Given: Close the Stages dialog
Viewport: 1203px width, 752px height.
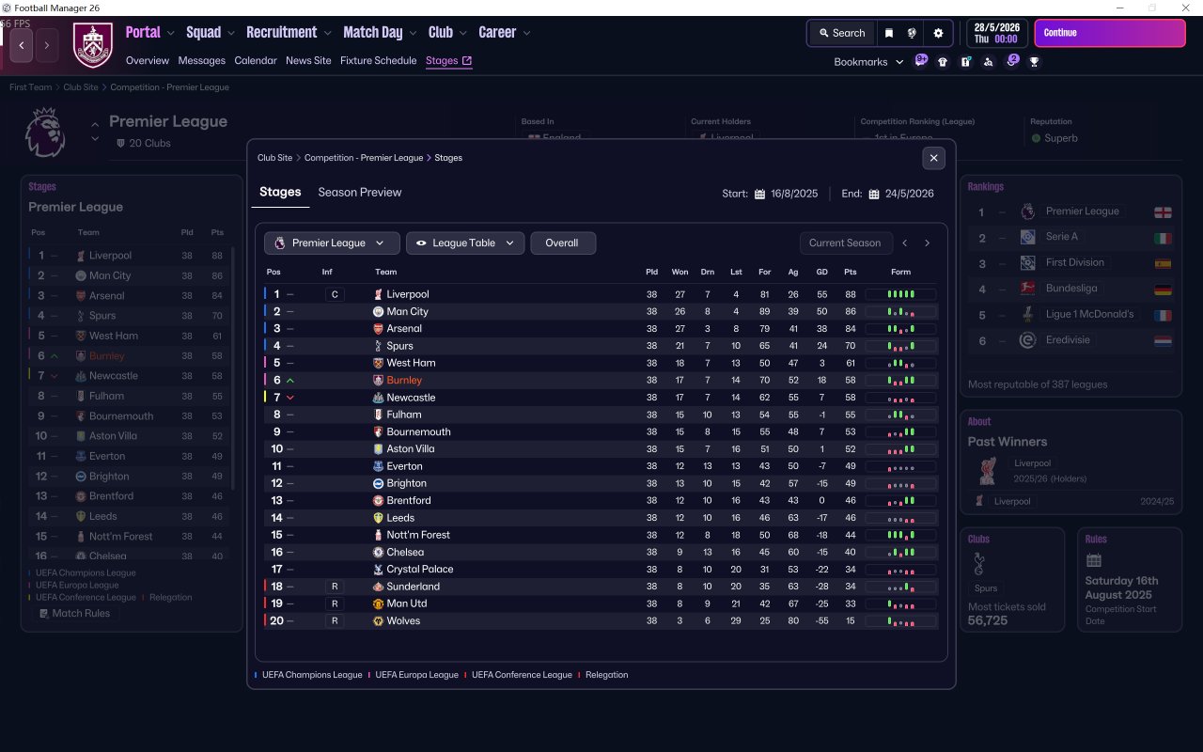Looking at the screenshot, I should tap(933, 158).
